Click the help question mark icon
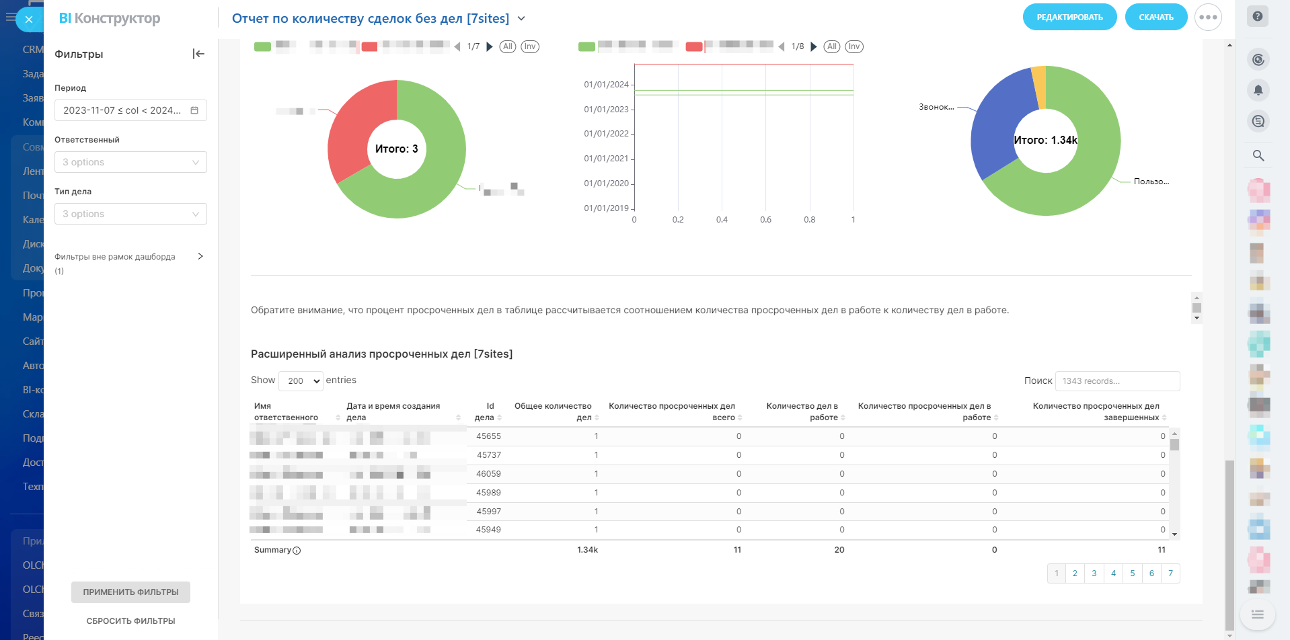 click(x=1258, y=17)
